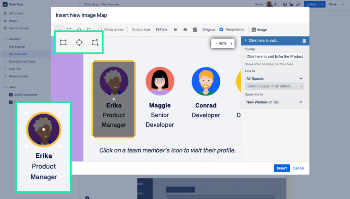Uncheck the Responsive checkbox

click(221, 29)
